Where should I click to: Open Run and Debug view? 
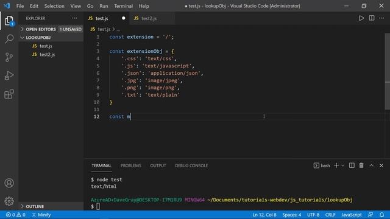9,75
